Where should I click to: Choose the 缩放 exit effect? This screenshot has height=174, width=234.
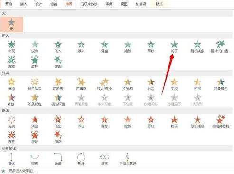pyautogui.click(x=11, y=137)
